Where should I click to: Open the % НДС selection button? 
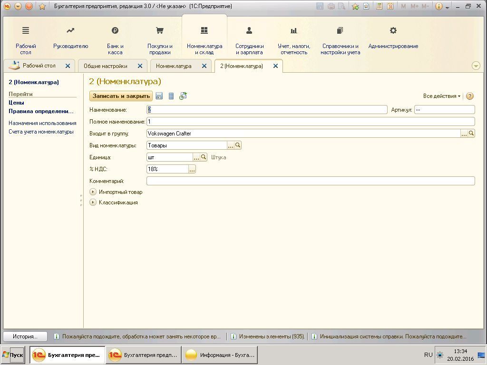(192, 169)
